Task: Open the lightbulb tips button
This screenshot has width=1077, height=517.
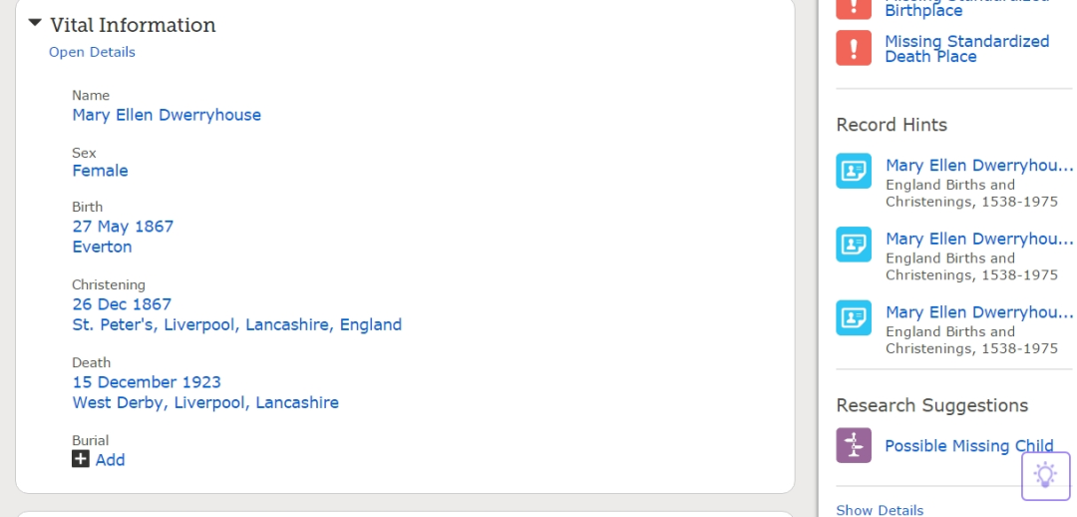Action: [1045, 475]
